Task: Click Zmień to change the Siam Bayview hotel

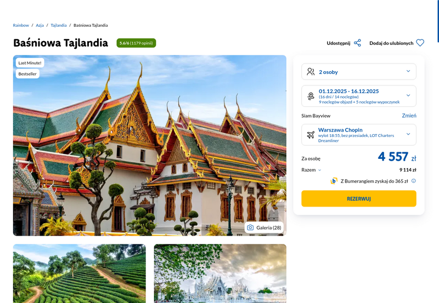Action: click(409, 116)
